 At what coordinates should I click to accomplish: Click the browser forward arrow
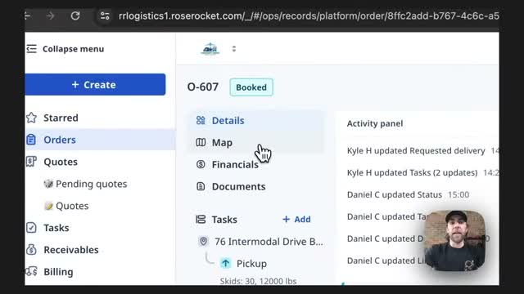tap(50, 16)
